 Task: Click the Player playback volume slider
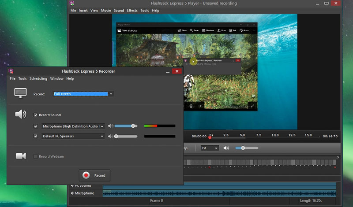pos(247,148)
